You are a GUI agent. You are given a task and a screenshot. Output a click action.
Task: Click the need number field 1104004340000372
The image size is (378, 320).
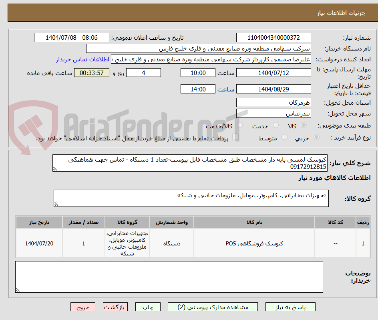pos(273,37)
